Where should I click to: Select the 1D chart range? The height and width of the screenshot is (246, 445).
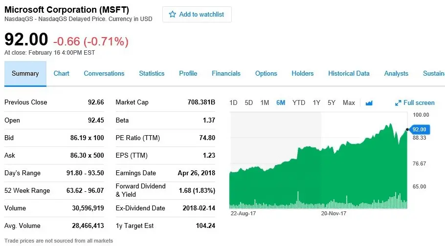[233, 102]
